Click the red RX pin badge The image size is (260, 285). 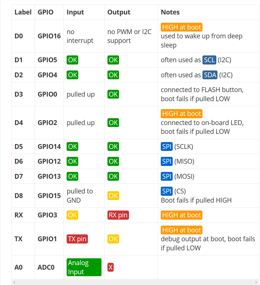pos(118,215)
